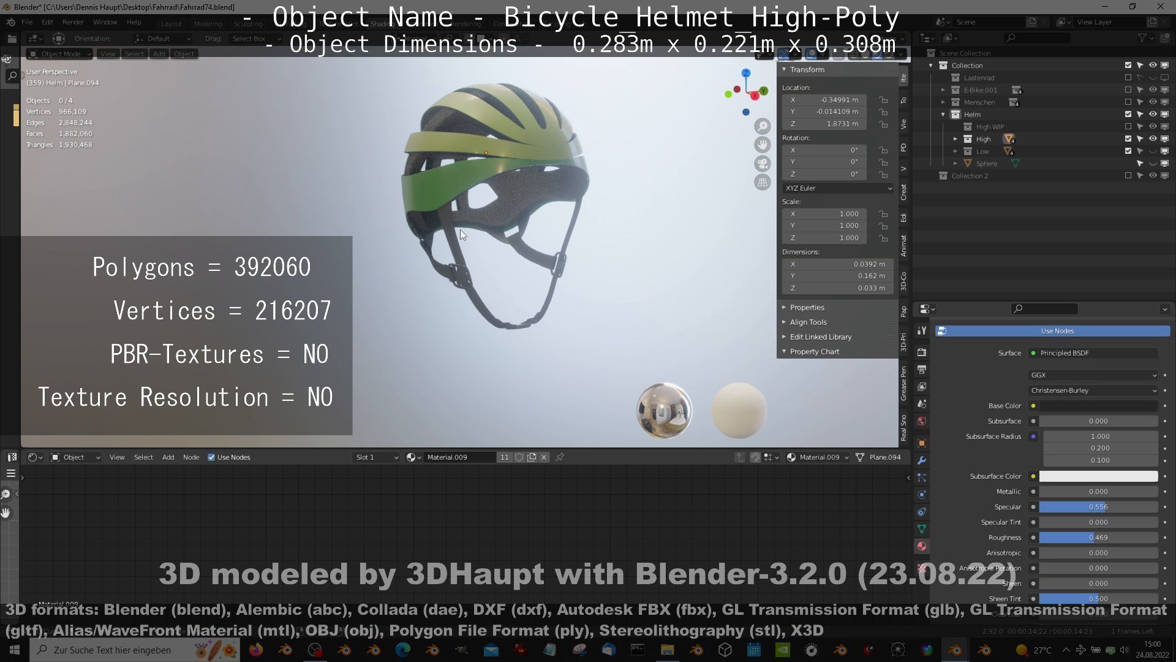Click the outliner search field
The height and width of the screenshot is (662, 1176).
(1038, 38)
